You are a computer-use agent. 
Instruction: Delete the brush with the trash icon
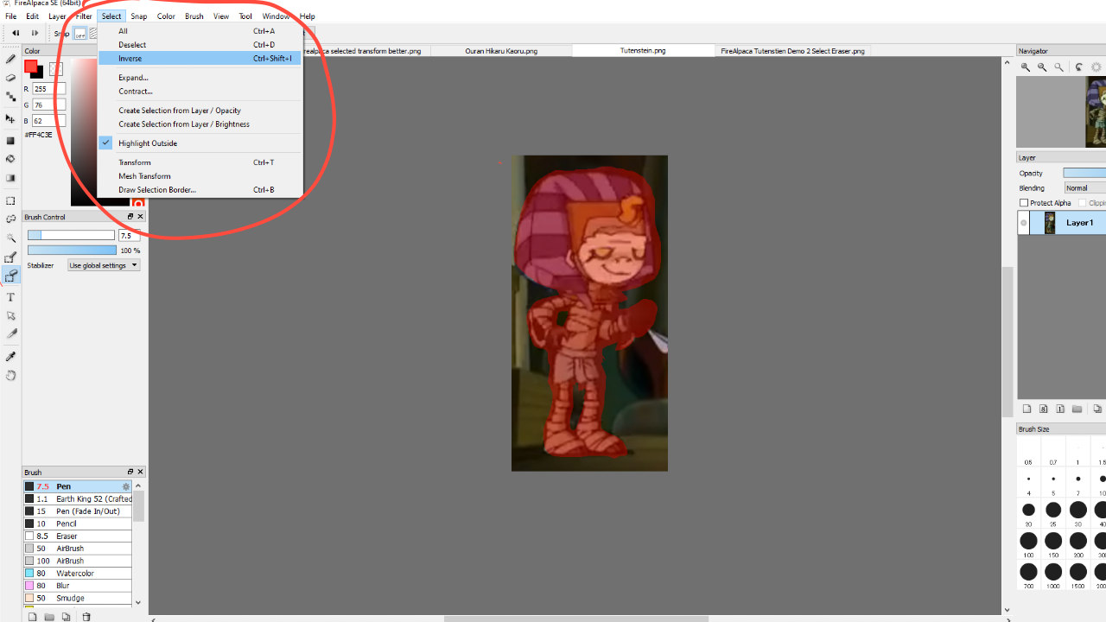86,617
